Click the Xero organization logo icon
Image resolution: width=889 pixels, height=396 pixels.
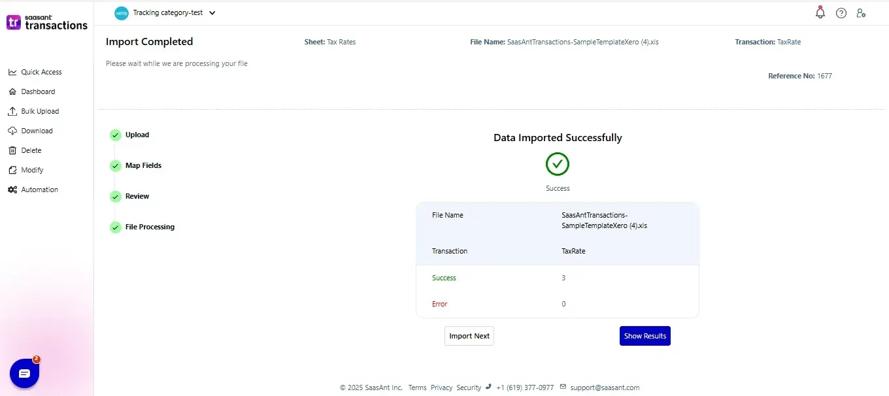(x=122, y=13)
